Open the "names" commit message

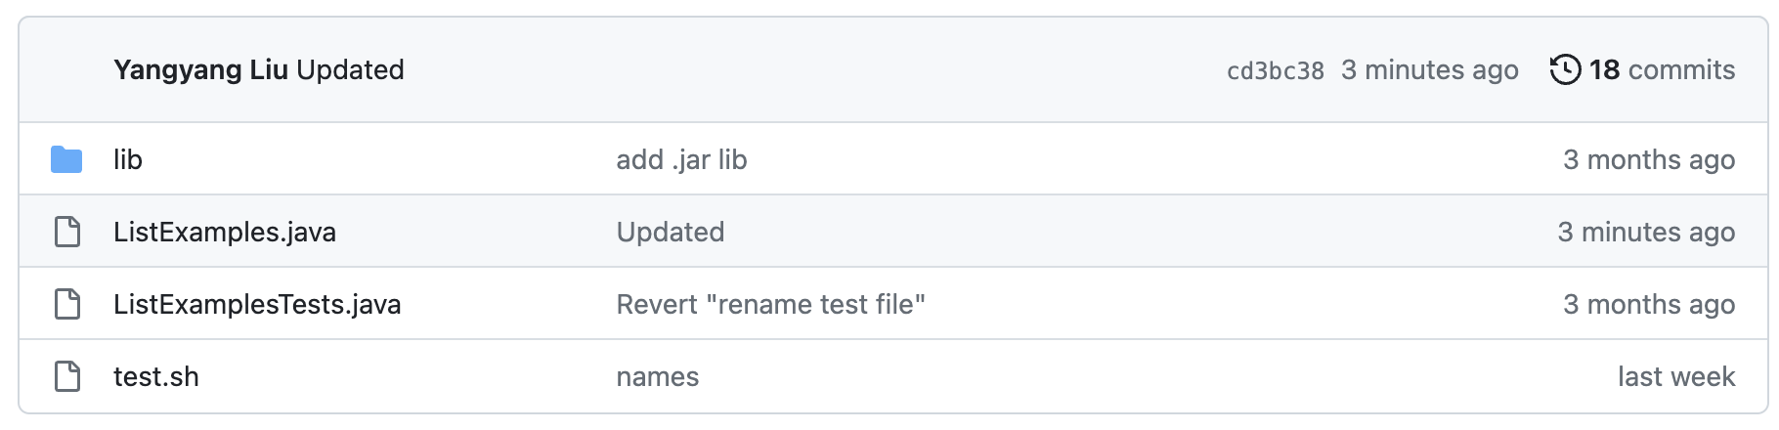[658, 376]
